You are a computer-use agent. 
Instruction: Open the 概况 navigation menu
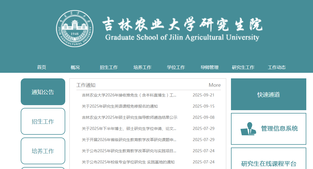coord(75,67)
